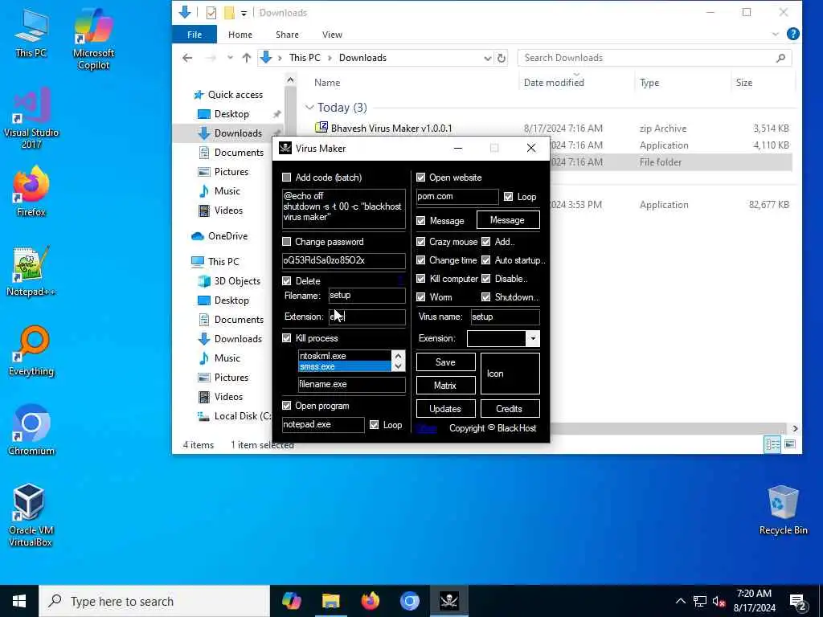Open Oracle VM VirtualBox desktop icon
823x617 pixels.
tap(30, 515)
